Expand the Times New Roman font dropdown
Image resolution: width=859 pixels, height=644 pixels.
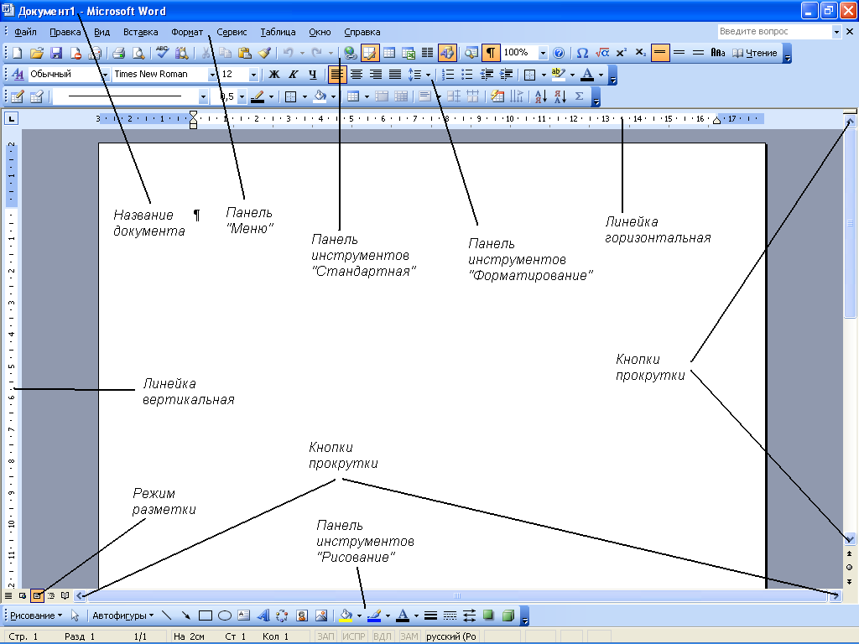click(212, 74)
